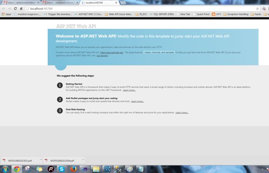Close the localhost:40784 tab

point(116,3)
